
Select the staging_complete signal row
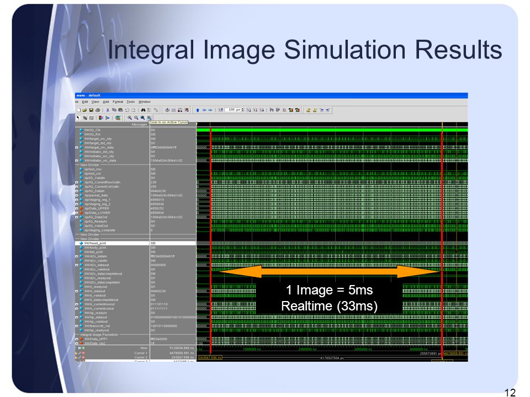(136, 230)
